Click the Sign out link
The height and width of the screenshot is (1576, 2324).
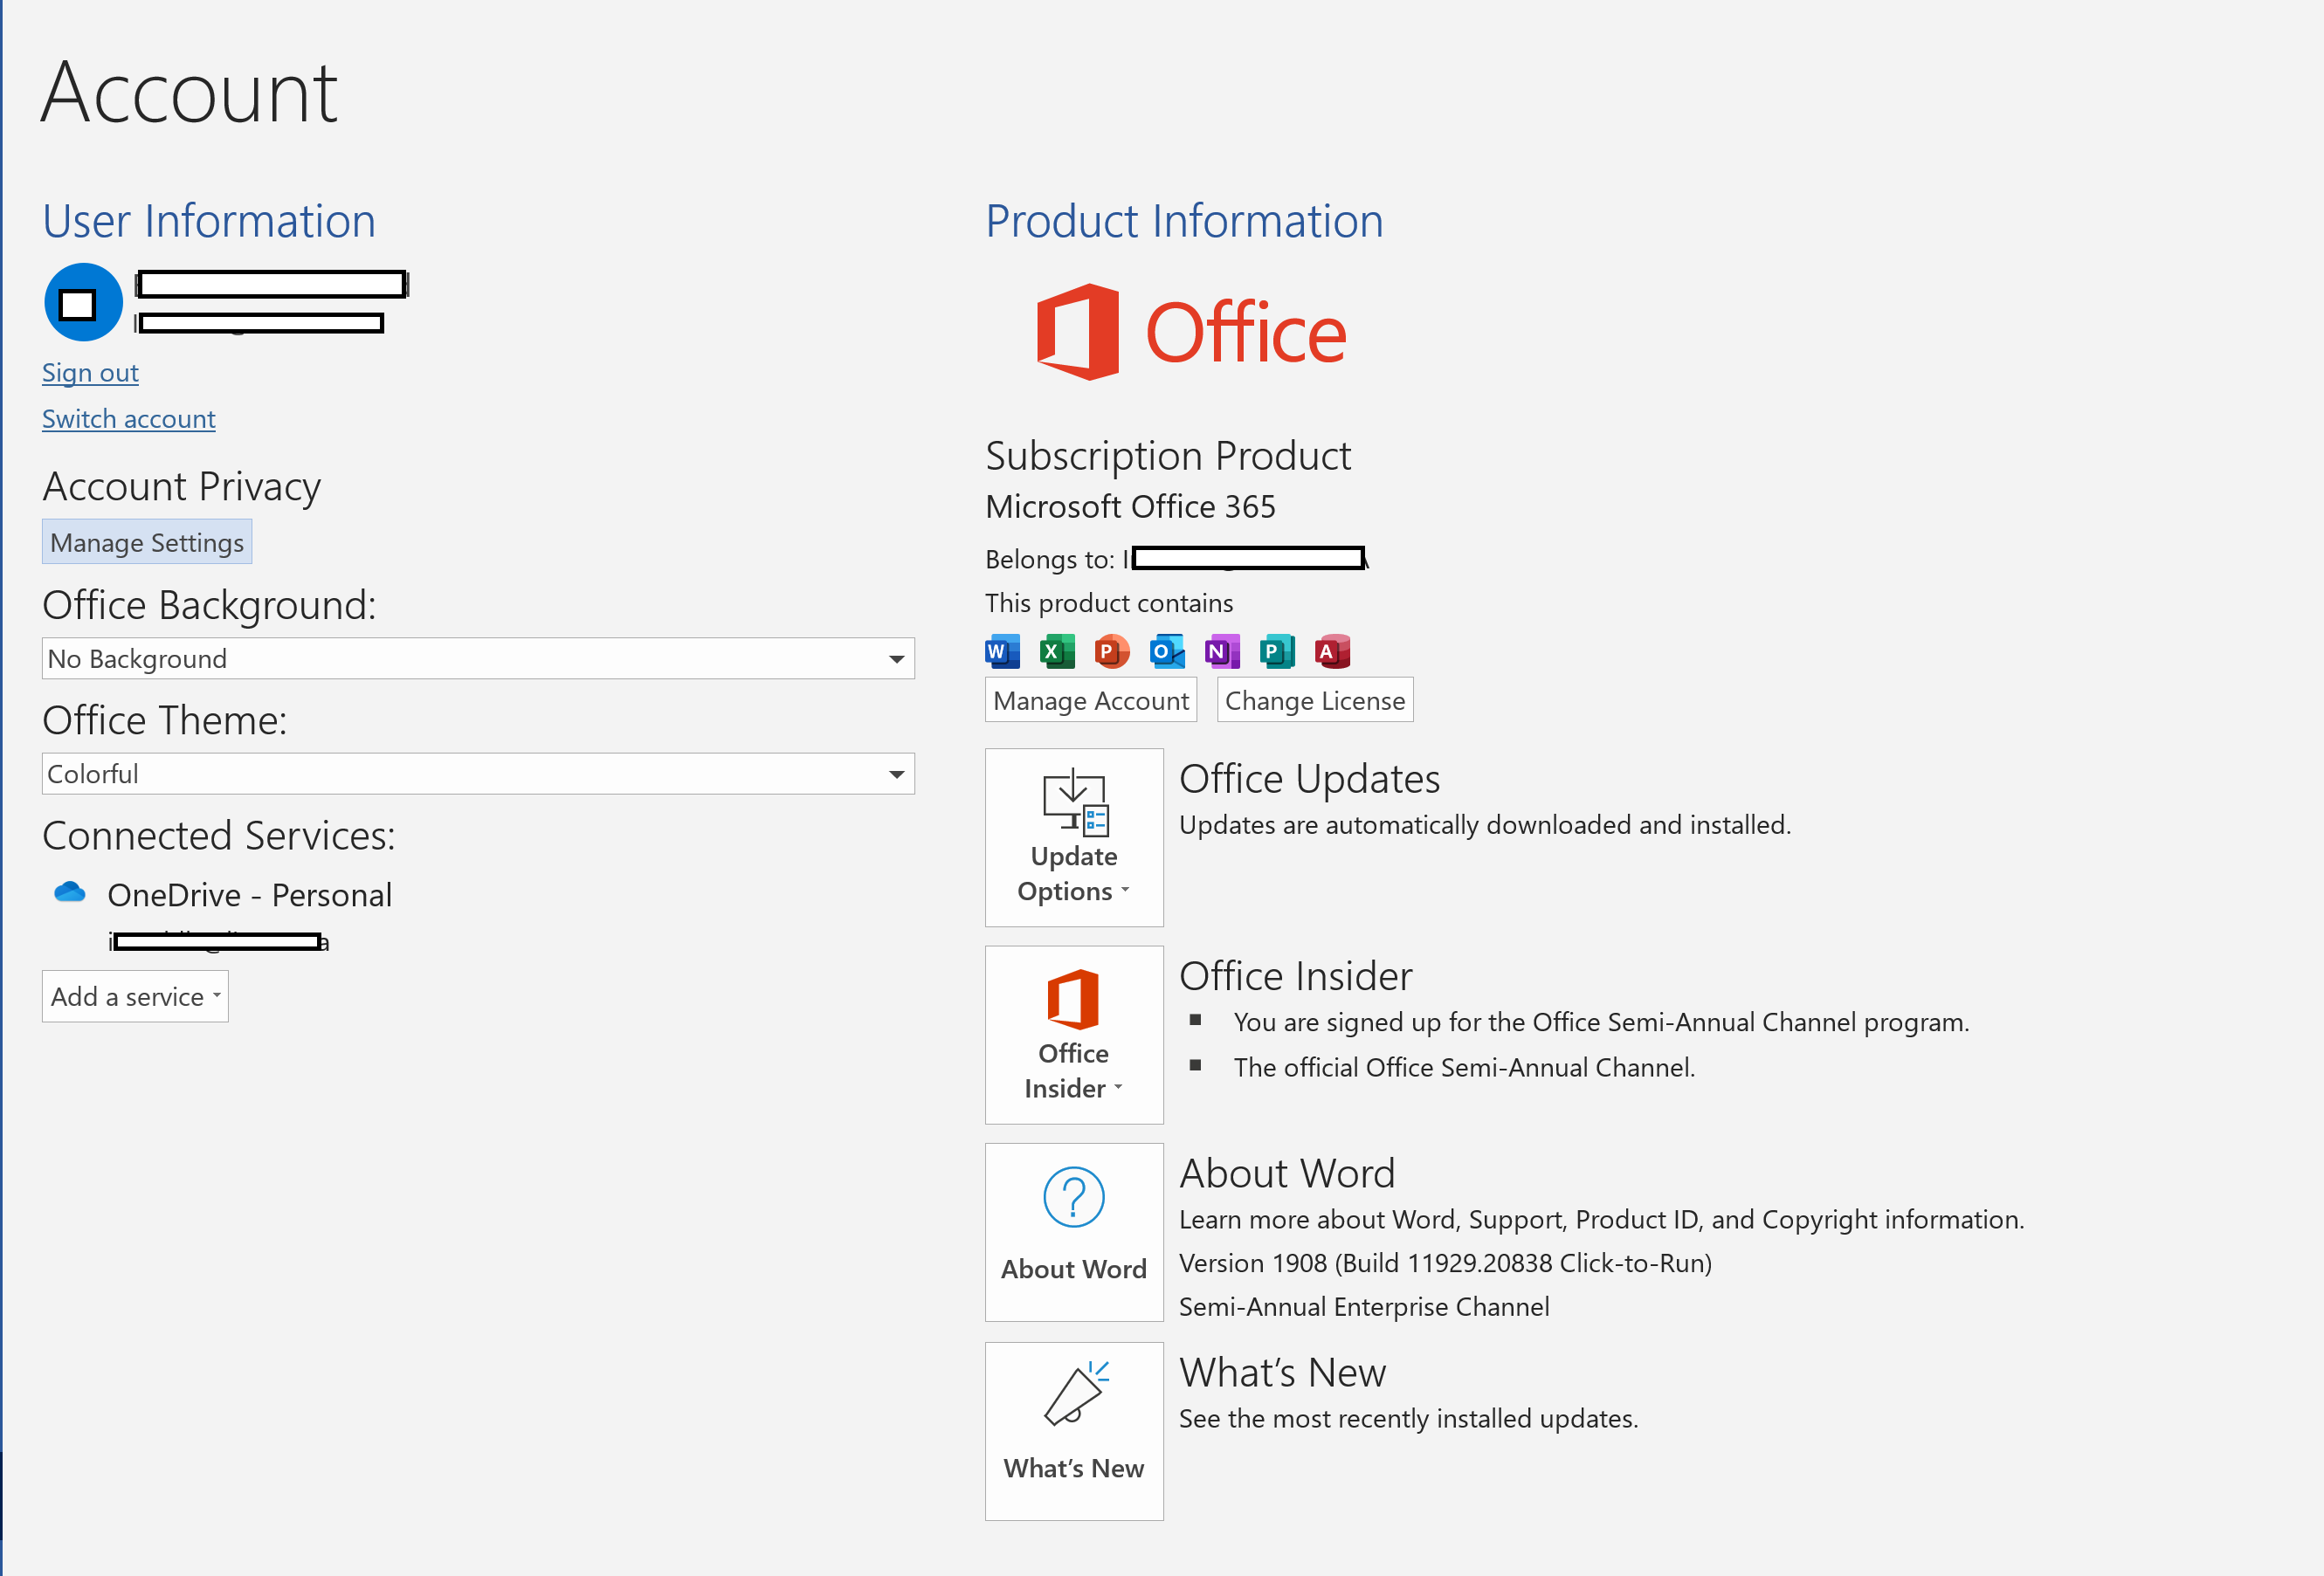pyautogui.click(x=90, y=373)
